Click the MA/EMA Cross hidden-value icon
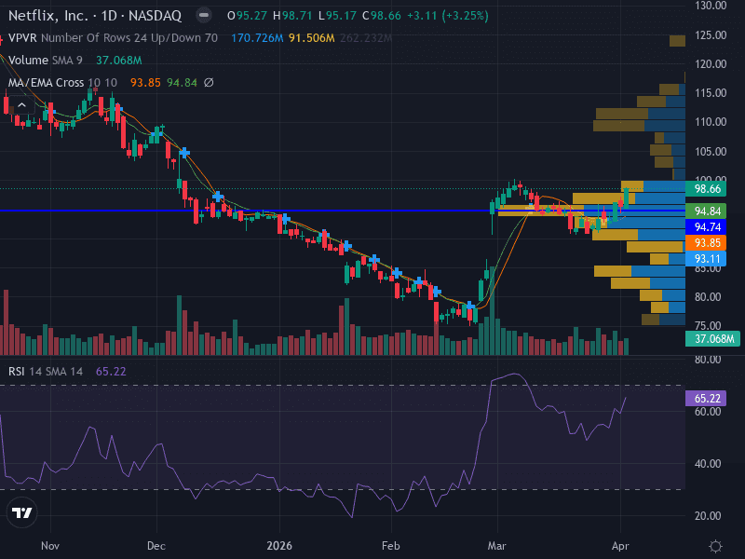The width and height of the screenshot is (745, 559). point(208,83)
